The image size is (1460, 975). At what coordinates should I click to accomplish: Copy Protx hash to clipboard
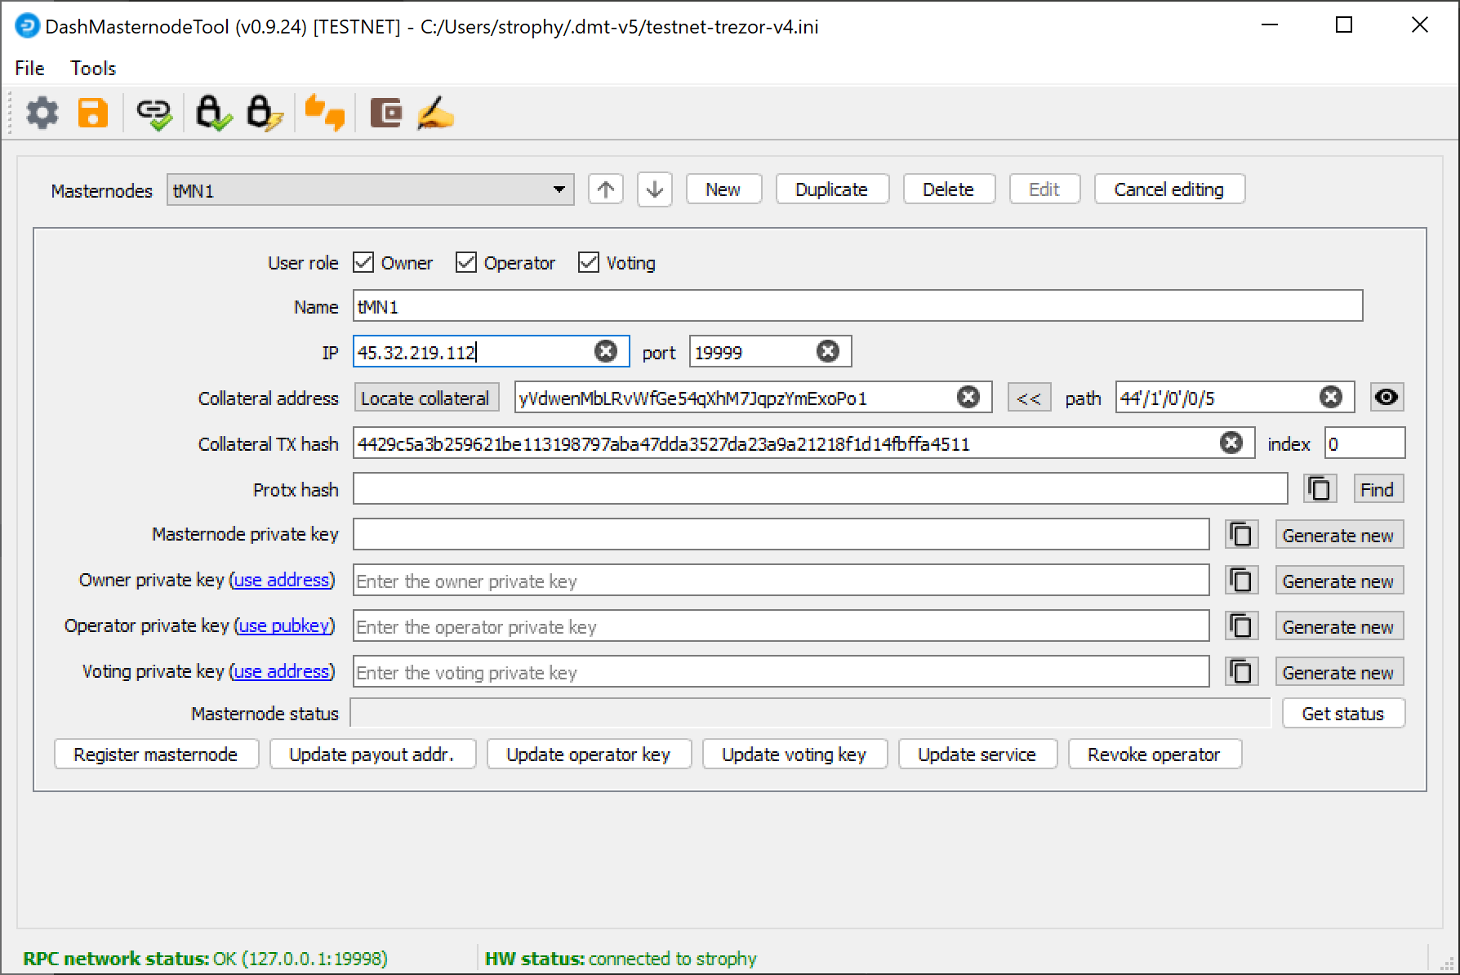pos(1320,489)
